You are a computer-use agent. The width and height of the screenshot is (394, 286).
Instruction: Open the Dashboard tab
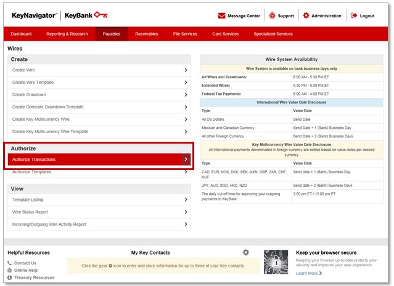click(x=21, y=34)
